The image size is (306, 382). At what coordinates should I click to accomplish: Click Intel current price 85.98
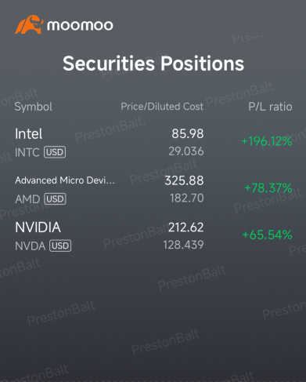(188, 133)
